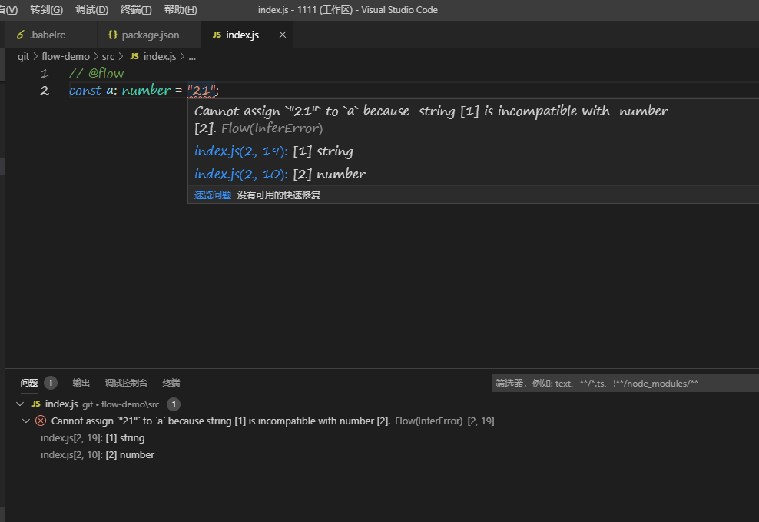Click the red error icon in Problems list
Image resolution: width=759 pixels, height=522 pixels.
pyautogui.click(x=41, y=421)
